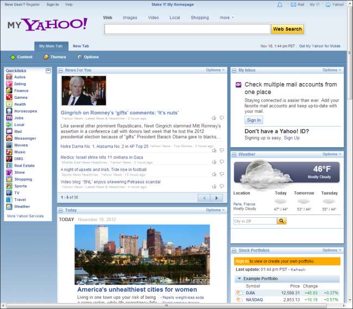Open the Jobs quicklink icon
Image resolution: width=353 pixels, height=309 pixels.
tap(9, 118)
